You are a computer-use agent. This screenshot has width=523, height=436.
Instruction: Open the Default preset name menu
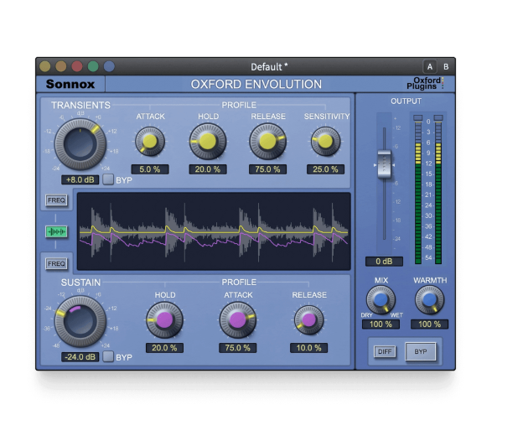pyautogui.click(x=269, y=66)
